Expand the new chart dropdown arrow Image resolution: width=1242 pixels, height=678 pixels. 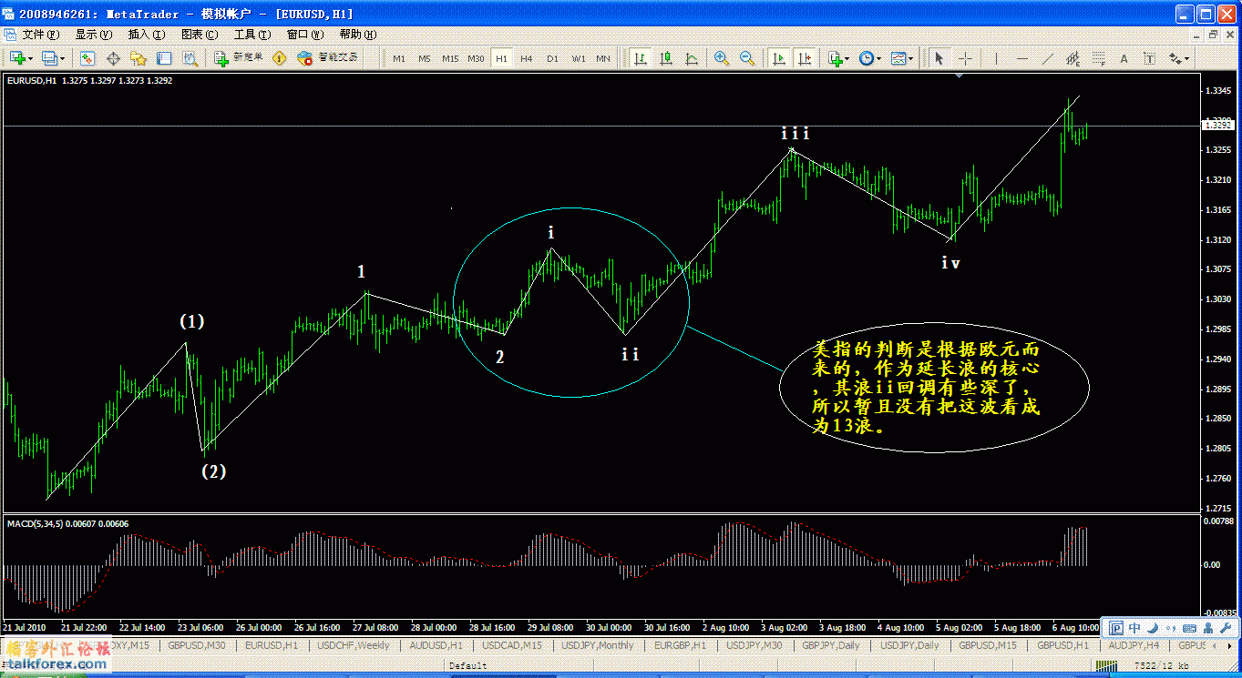tap(31, 59)
